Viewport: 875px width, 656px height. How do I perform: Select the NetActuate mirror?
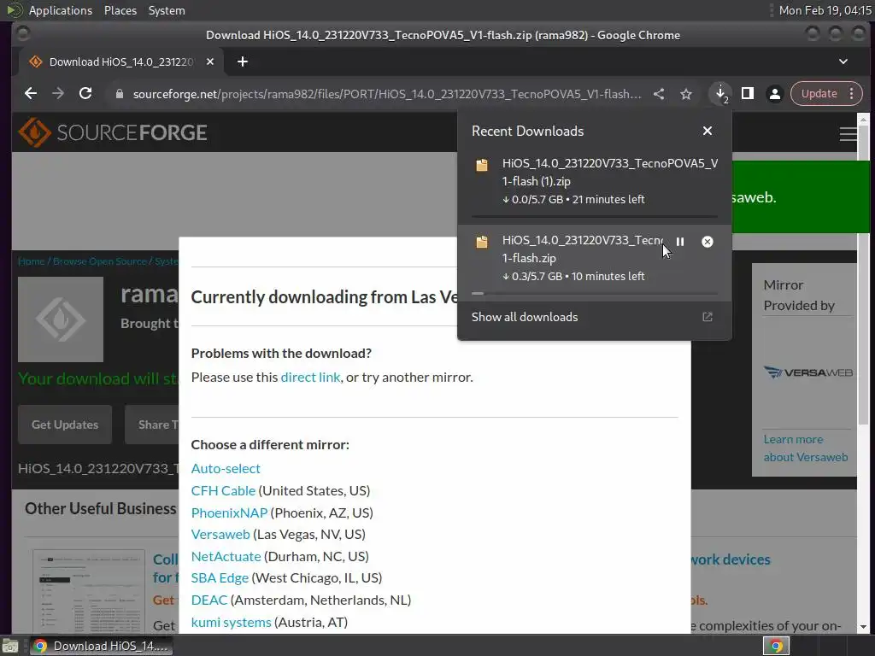[x=226, y=556]
